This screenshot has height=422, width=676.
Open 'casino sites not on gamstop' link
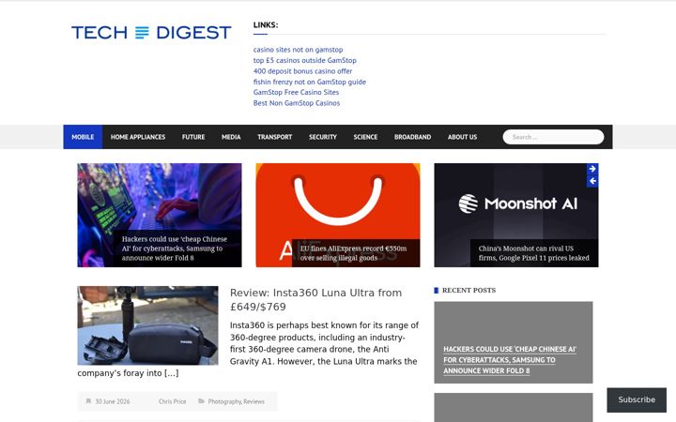point(298,50)
